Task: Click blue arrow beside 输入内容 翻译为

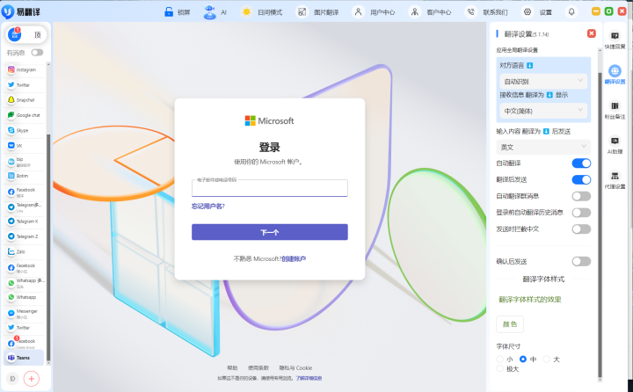Action: pyautogui.click(x=546, y=131)
